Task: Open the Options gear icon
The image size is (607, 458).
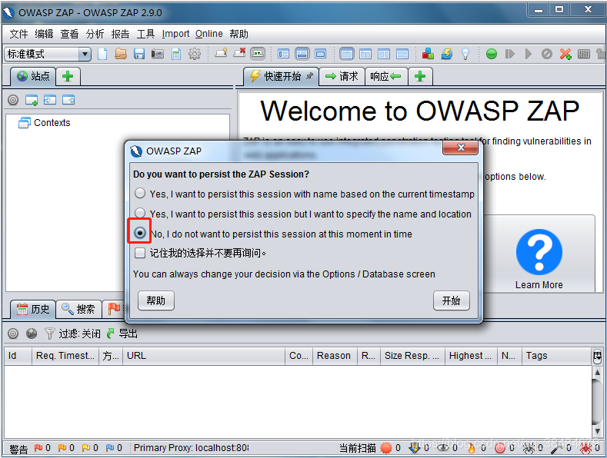Action: 195,54
